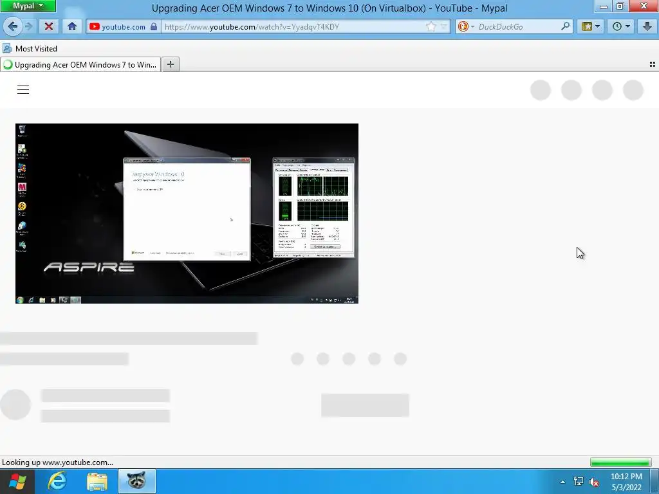Go back with the back arrow
This screenshot has height=494, width=659.
coord(12,26)
